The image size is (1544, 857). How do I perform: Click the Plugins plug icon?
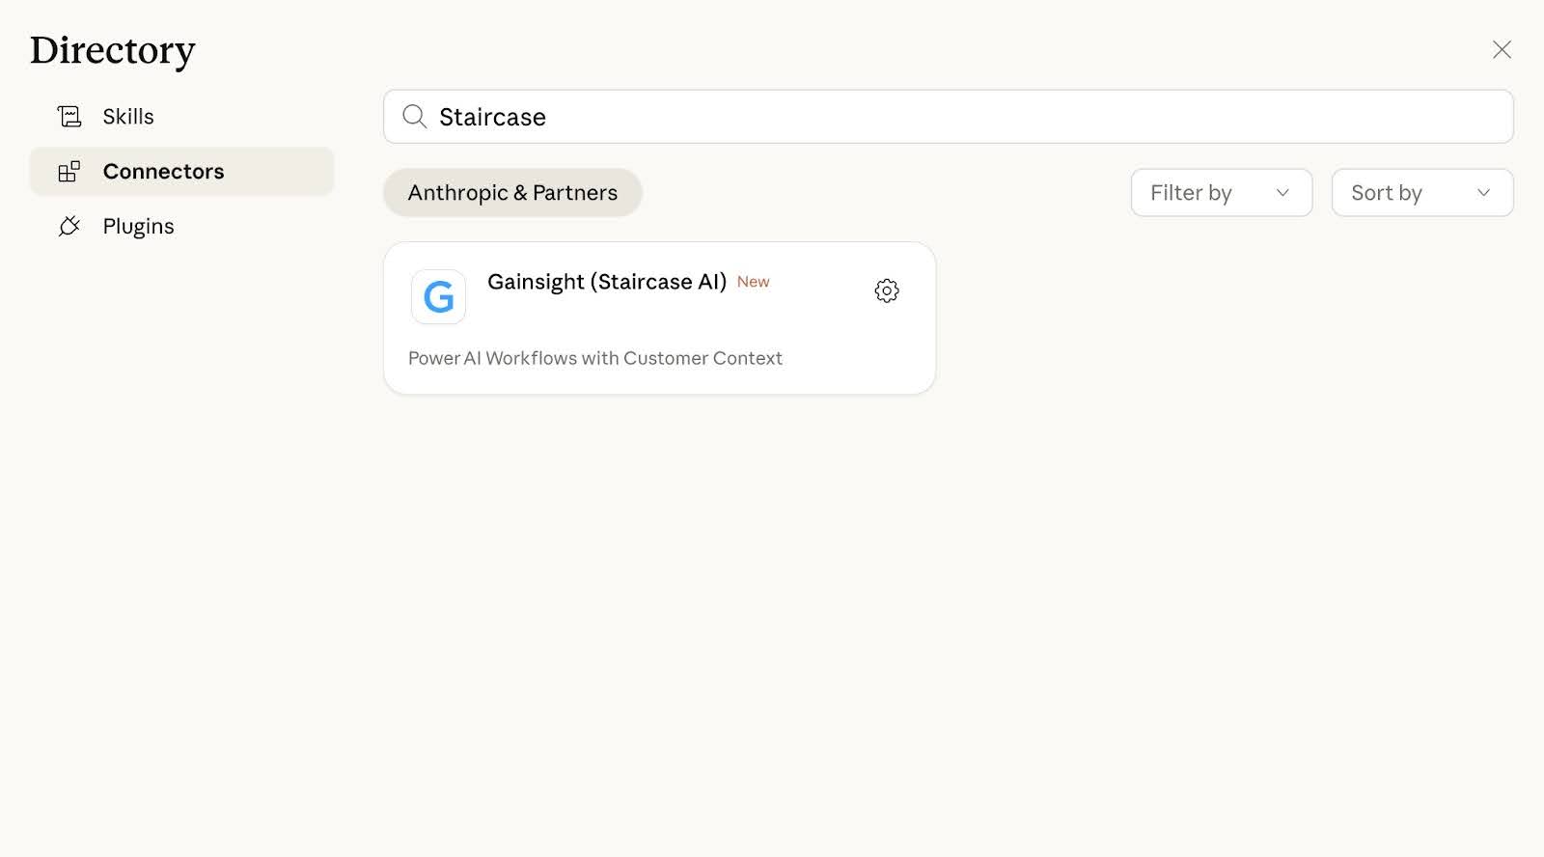coord(69,227)
